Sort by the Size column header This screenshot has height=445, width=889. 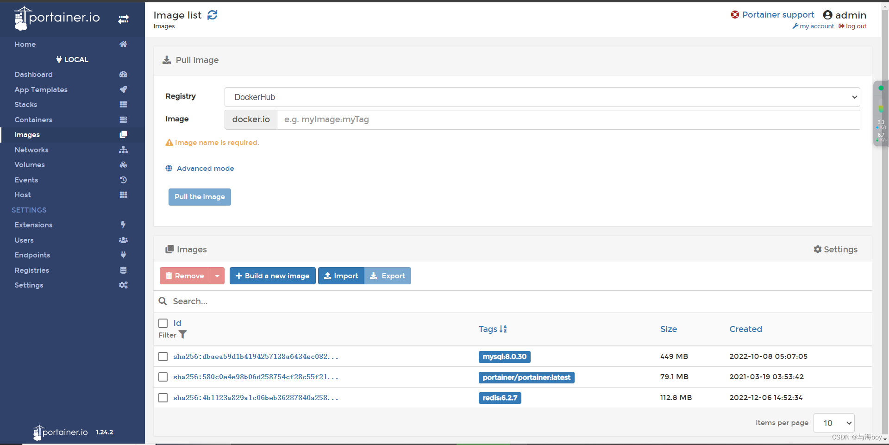[x=669, y=329]
